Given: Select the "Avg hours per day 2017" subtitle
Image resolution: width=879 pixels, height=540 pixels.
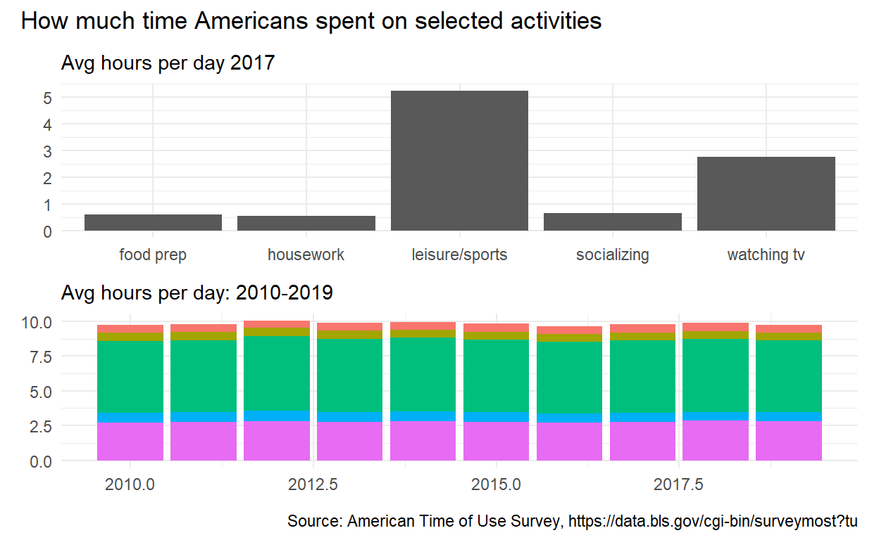Looking at the screenshot, I should tap(168, 63).
